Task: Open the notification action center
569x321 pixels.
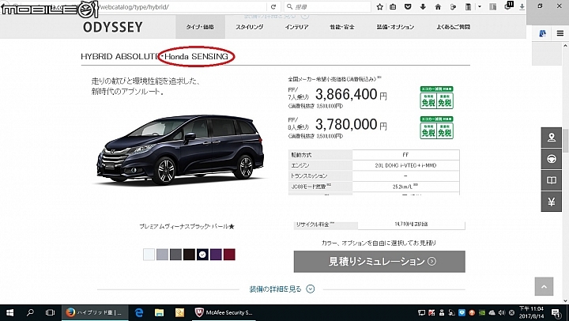Action: point(556,312)
